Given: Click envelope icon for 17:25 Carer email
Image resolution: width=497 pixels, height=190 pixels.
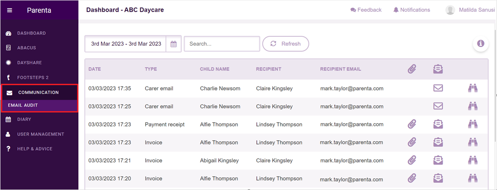Looking at the screenshot, I should [x=438, y=106].
